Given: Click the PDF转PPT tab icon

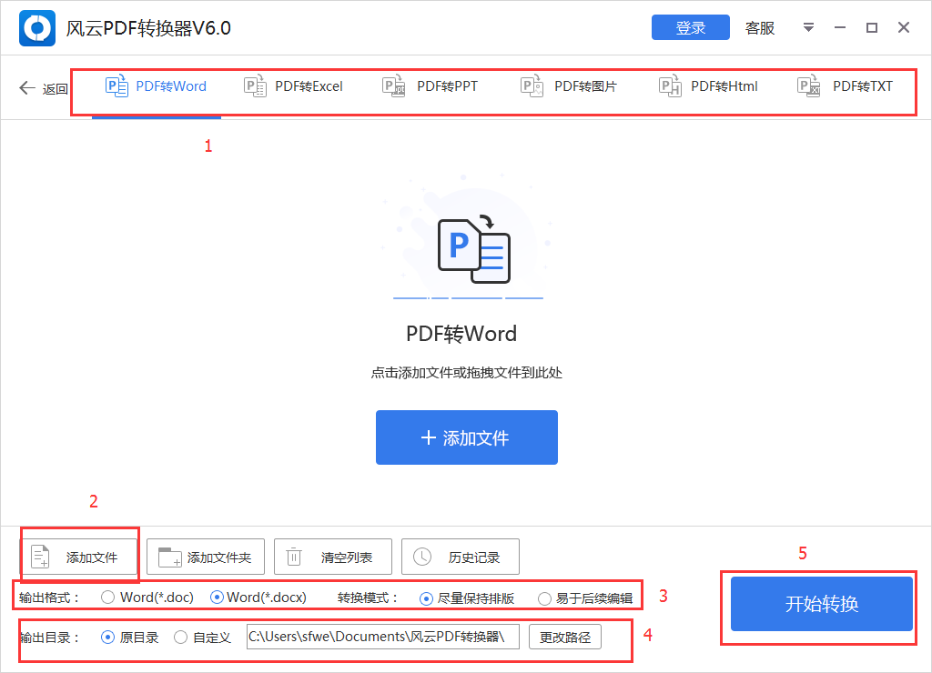Looking at the screenshot, I should click(x=393, y=86).
